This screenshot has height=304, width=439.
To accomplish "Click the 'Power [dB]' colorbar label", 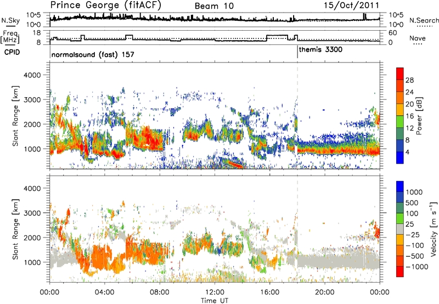I will tap(419, 116).
